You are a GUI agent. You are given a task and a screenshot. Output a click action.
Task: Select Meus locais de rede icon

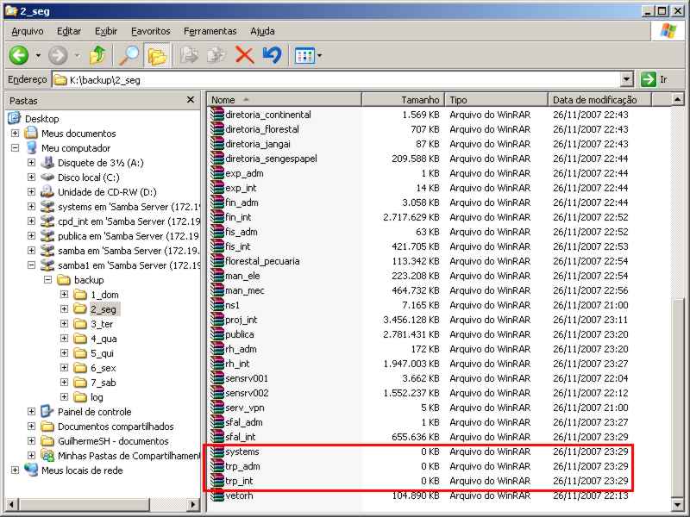click(x=31, y=470)
